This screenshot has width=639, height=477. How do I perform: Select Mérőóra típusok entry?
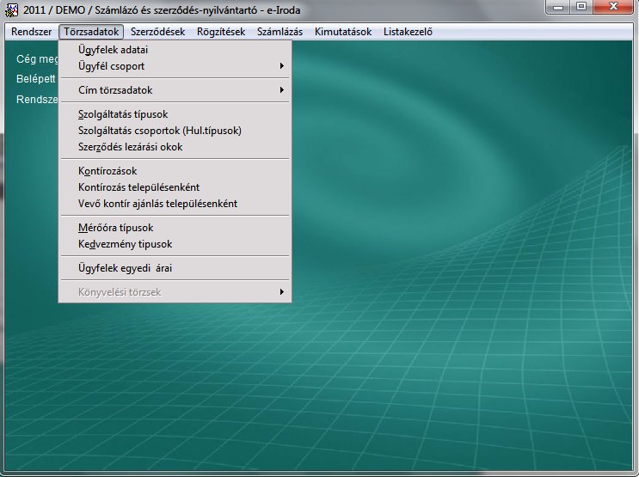[x=115, y=228]
